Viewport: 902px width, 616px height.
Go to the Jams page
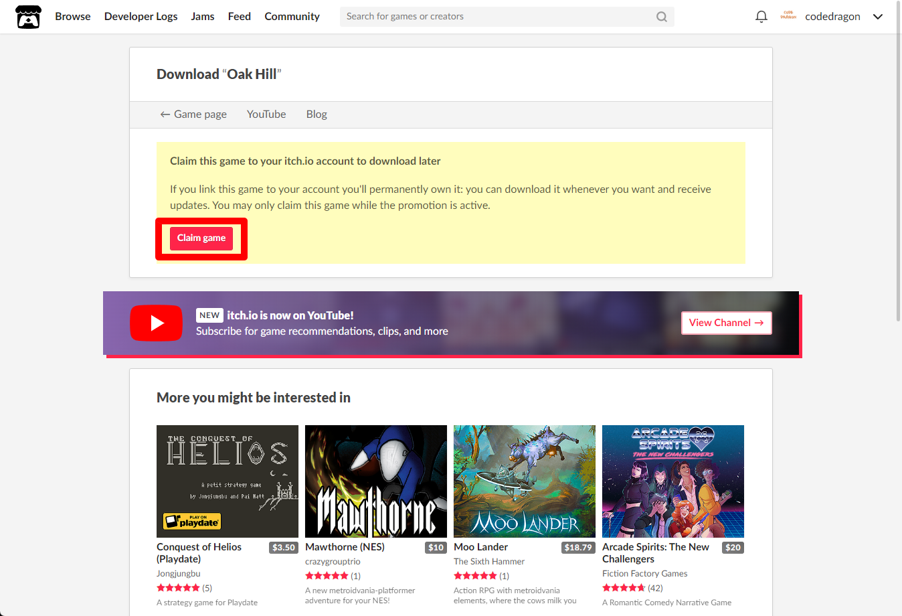203,17
